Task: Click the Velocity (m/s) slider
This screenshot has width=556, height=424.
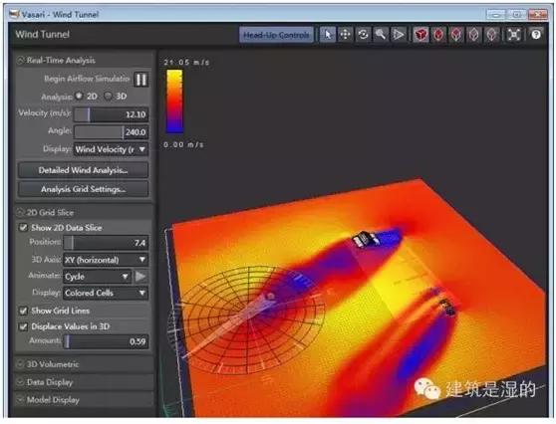Action: [x=111, y=114]
